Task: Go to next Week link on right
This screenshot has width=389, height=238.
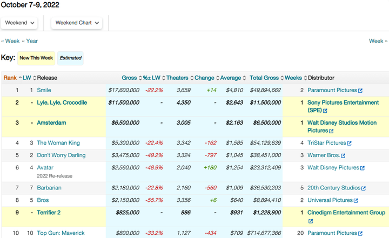Action: (x=378, y=41)
